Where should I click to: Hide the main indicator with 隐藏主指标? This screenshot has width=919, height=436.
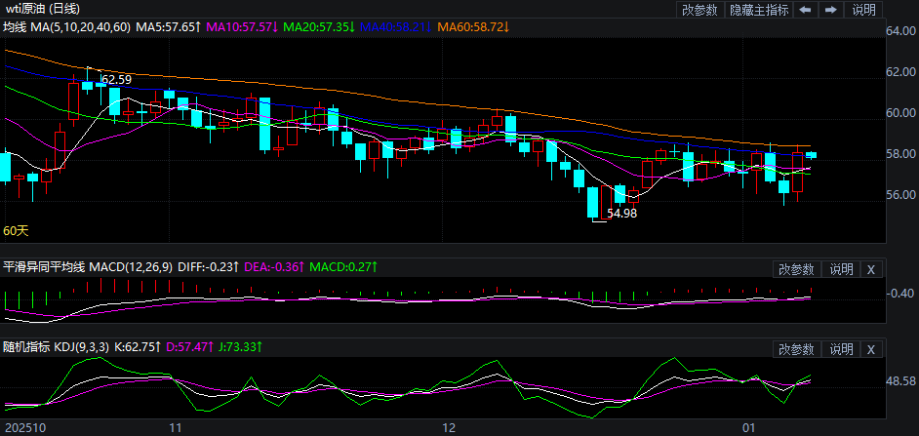click(x=757, y=10)
